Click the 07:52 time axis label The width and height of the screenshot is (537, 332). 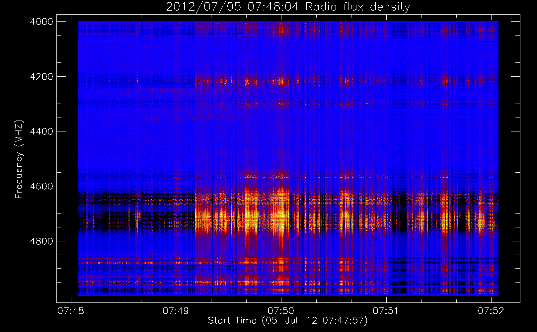[491, 311]
